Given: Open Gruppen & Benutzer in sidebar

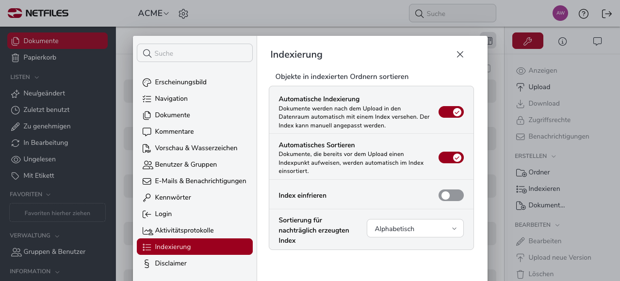Looking at the screenshot, I should pos(54,251).
